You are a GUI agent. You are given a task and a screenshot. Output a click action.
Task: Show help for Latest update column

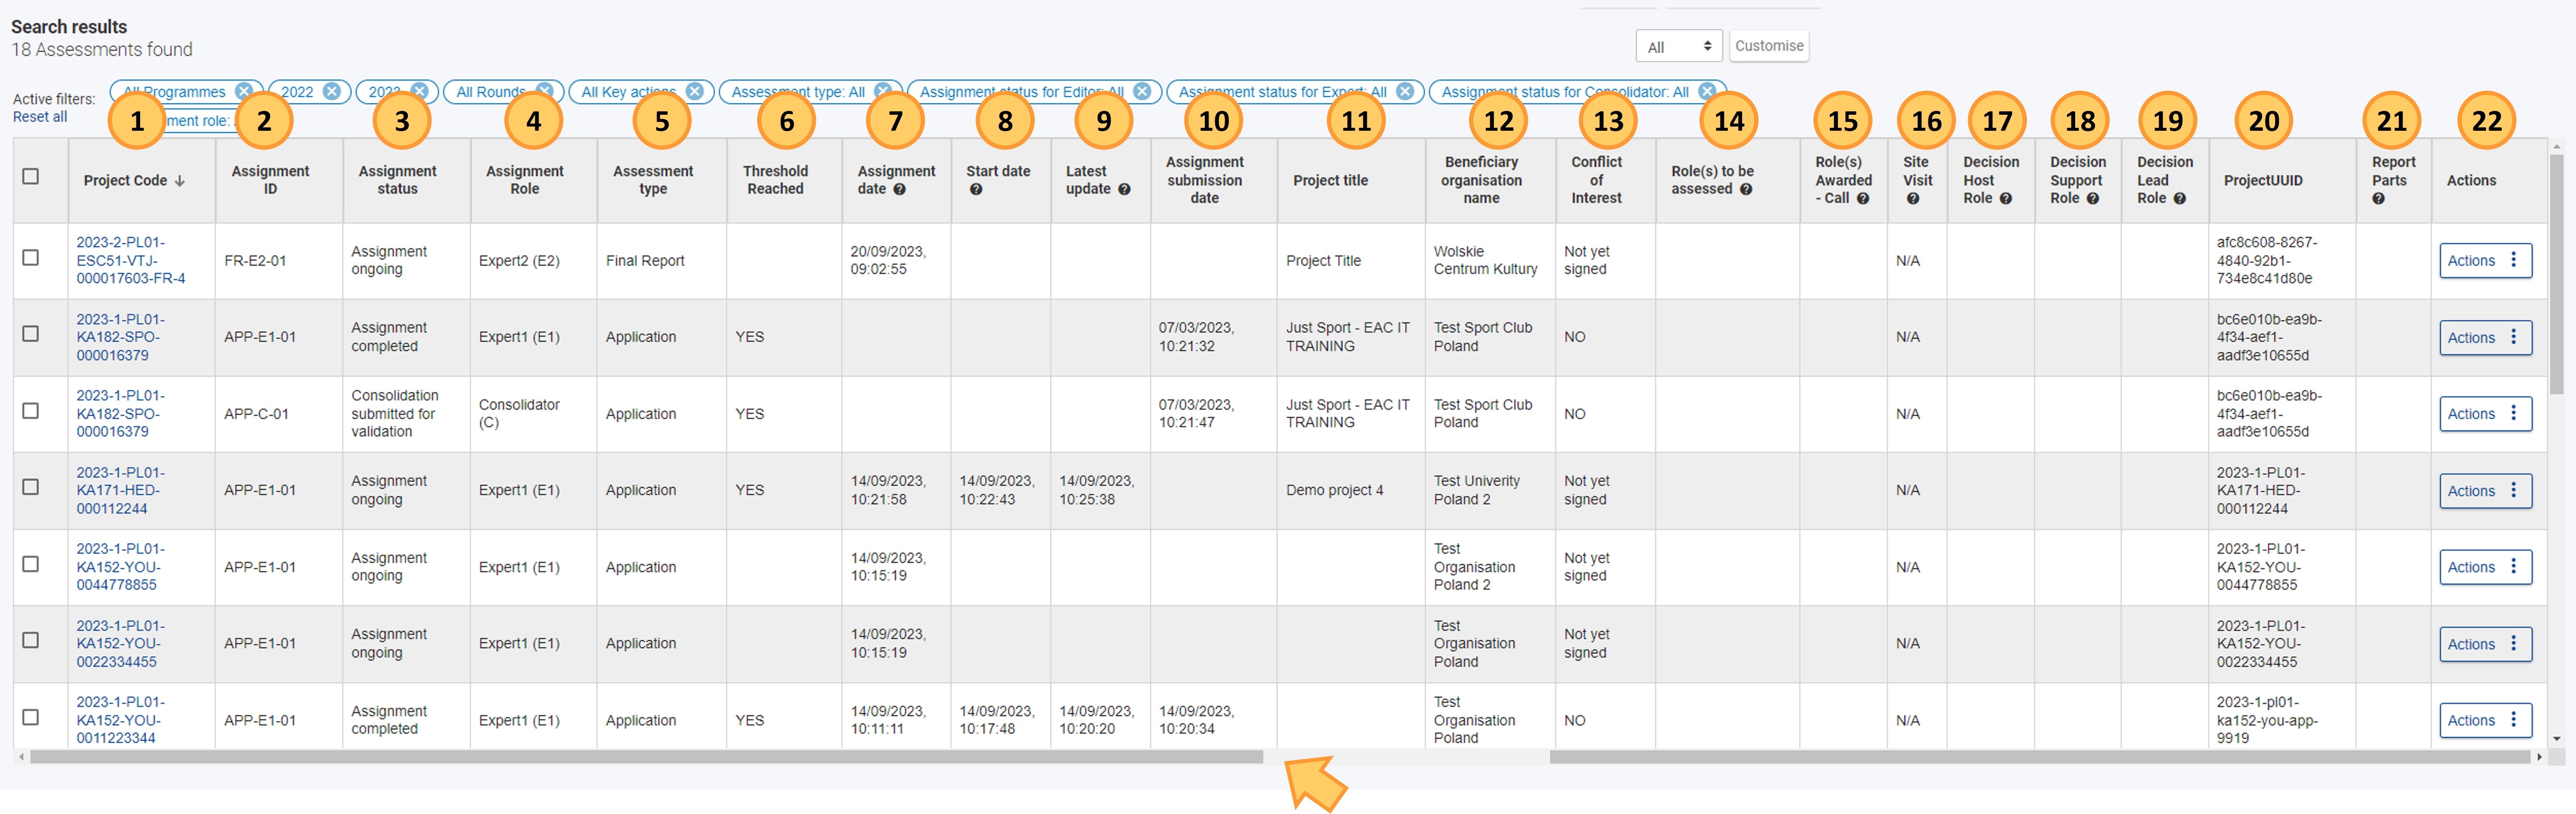point(1124,189)
